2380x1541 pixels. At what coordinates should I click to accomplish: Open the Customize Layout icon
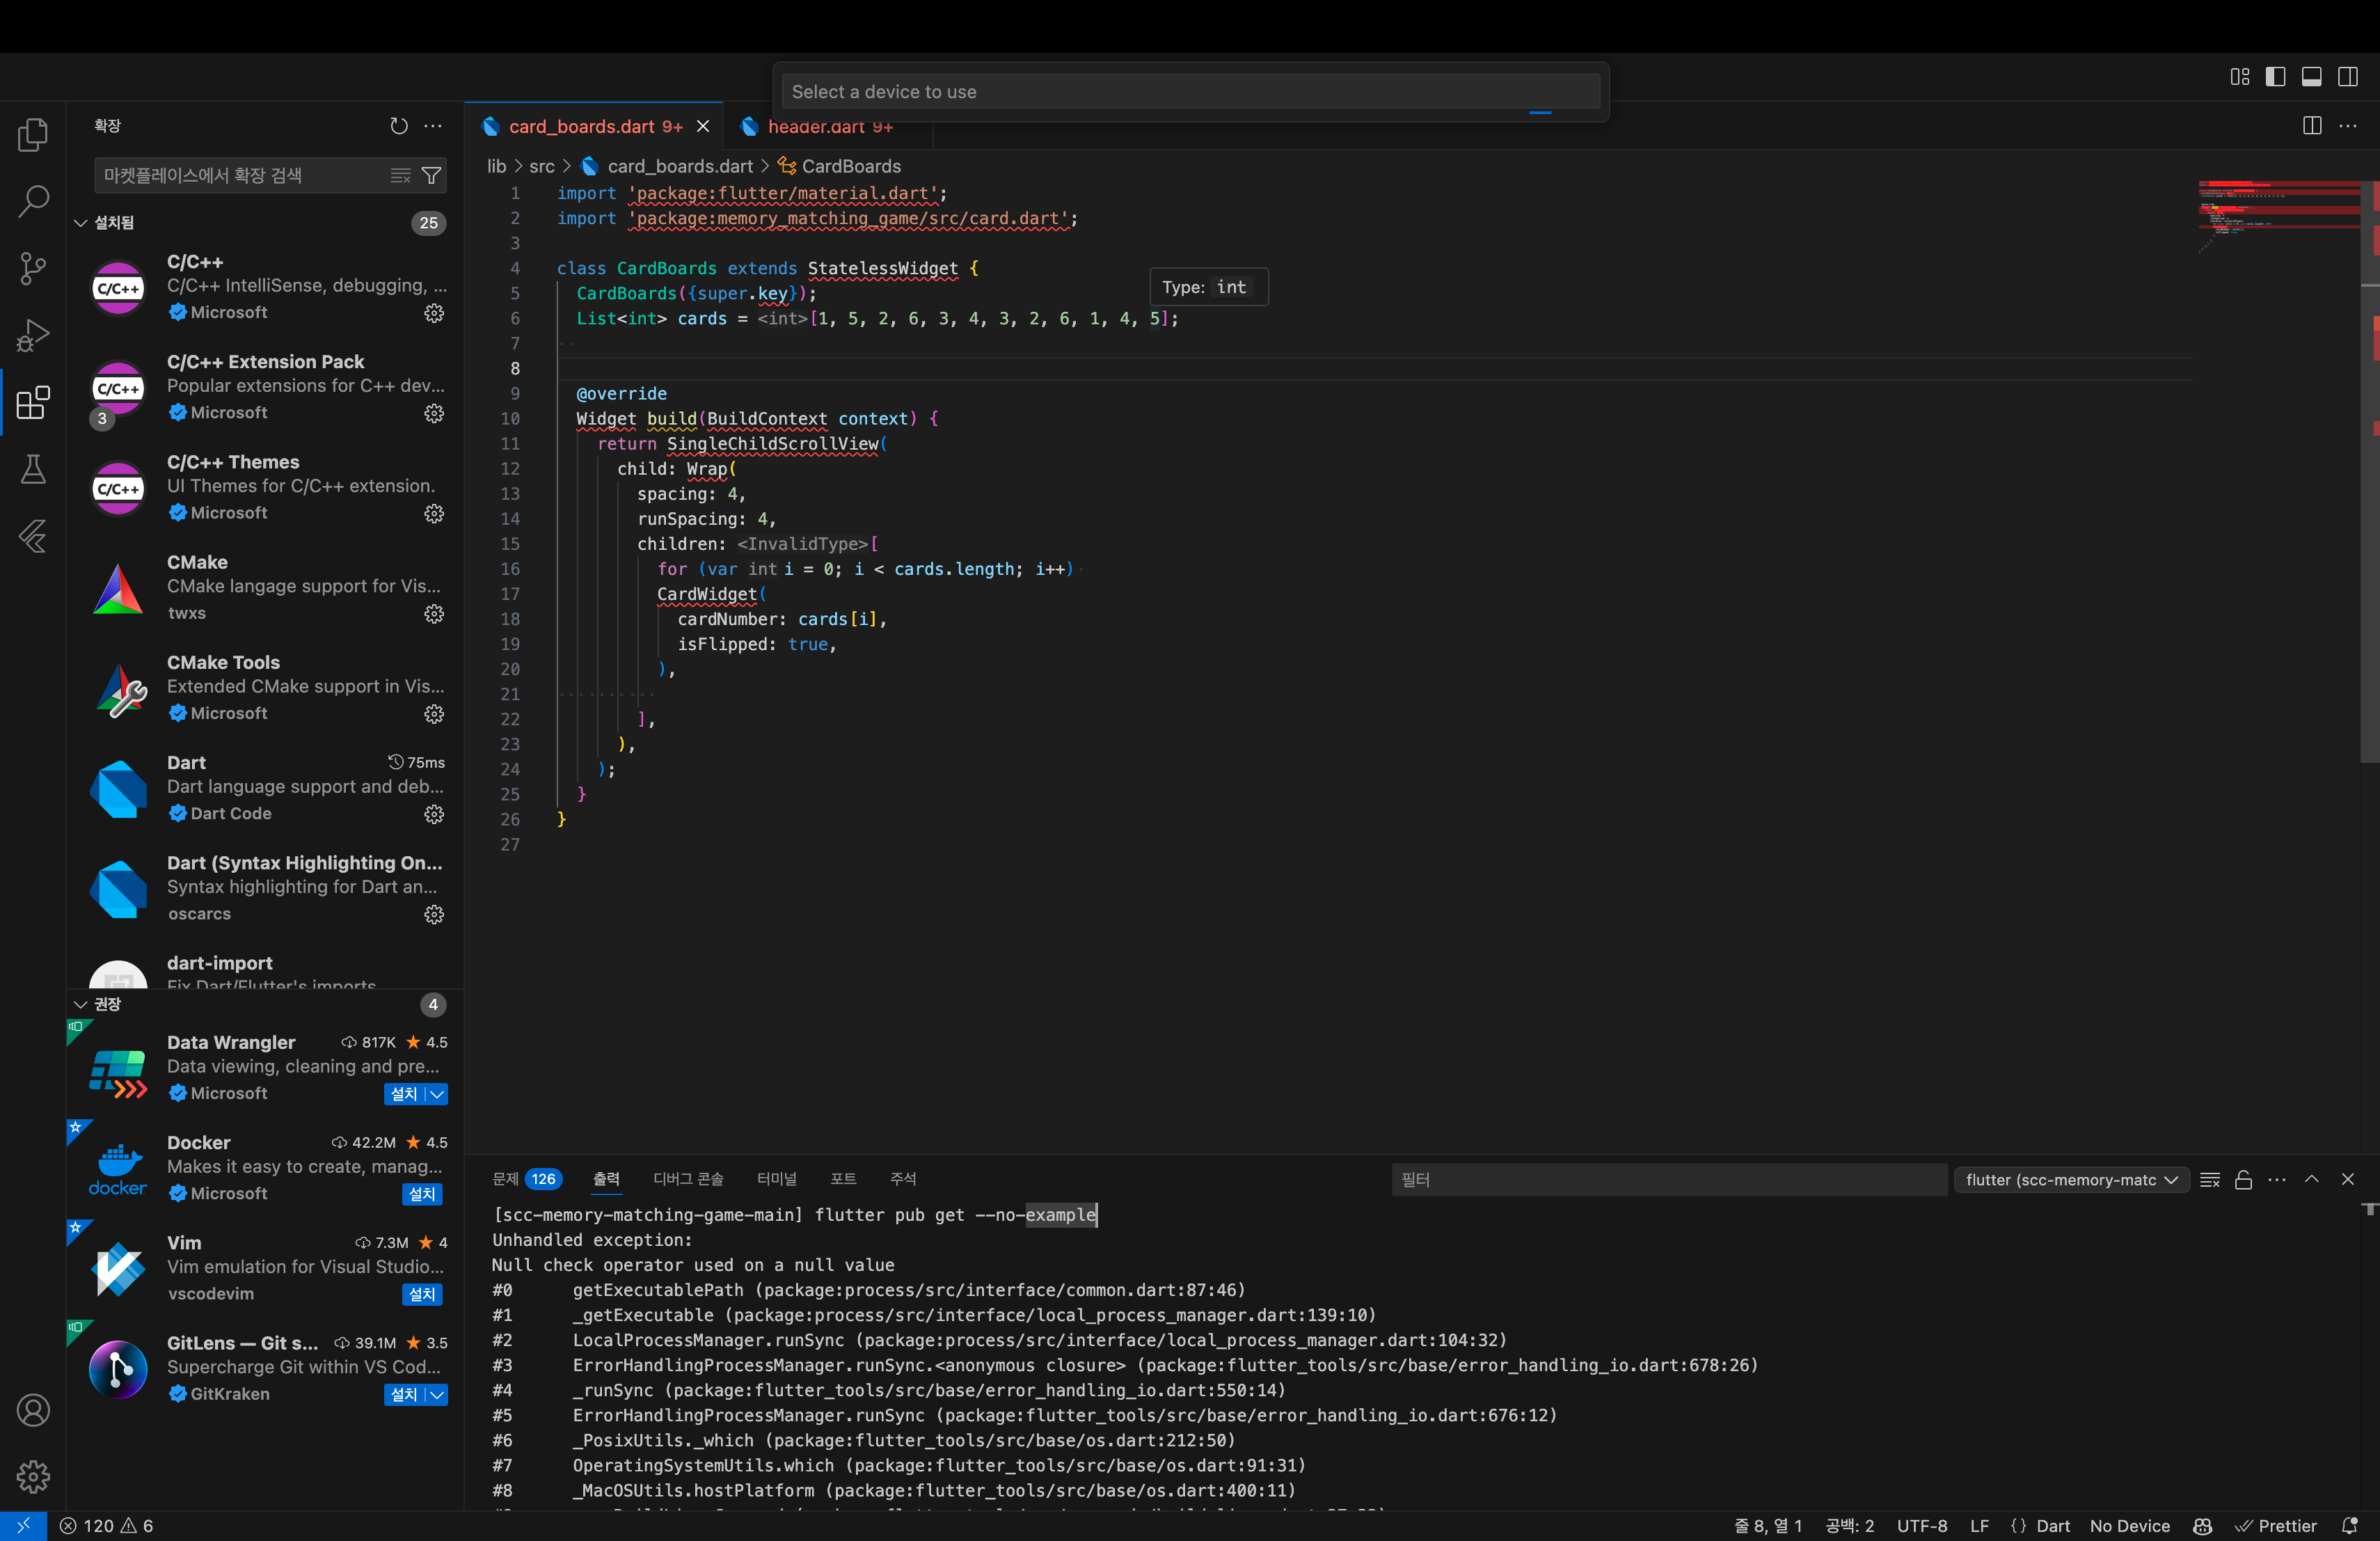coord(2240,77)
